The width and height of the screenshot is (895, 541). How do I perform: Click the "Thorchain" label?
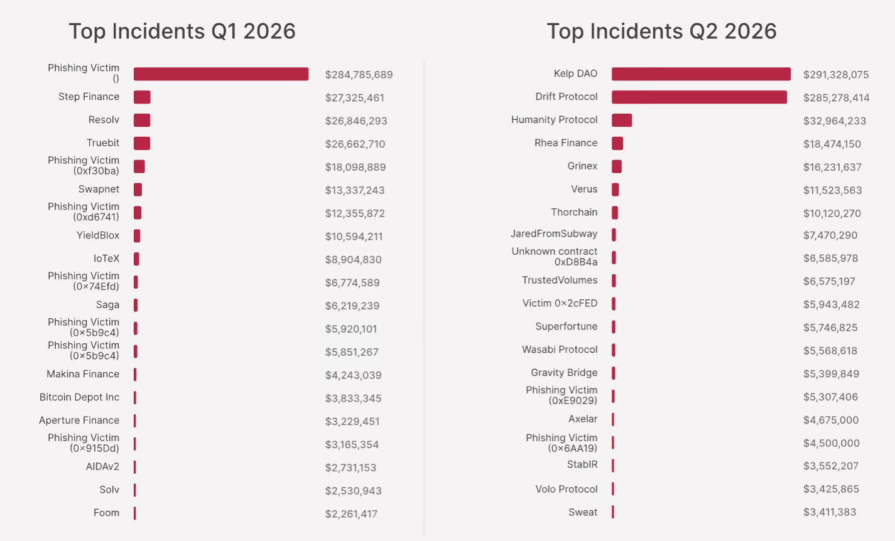pyautogui.click(x=574, y=213)
